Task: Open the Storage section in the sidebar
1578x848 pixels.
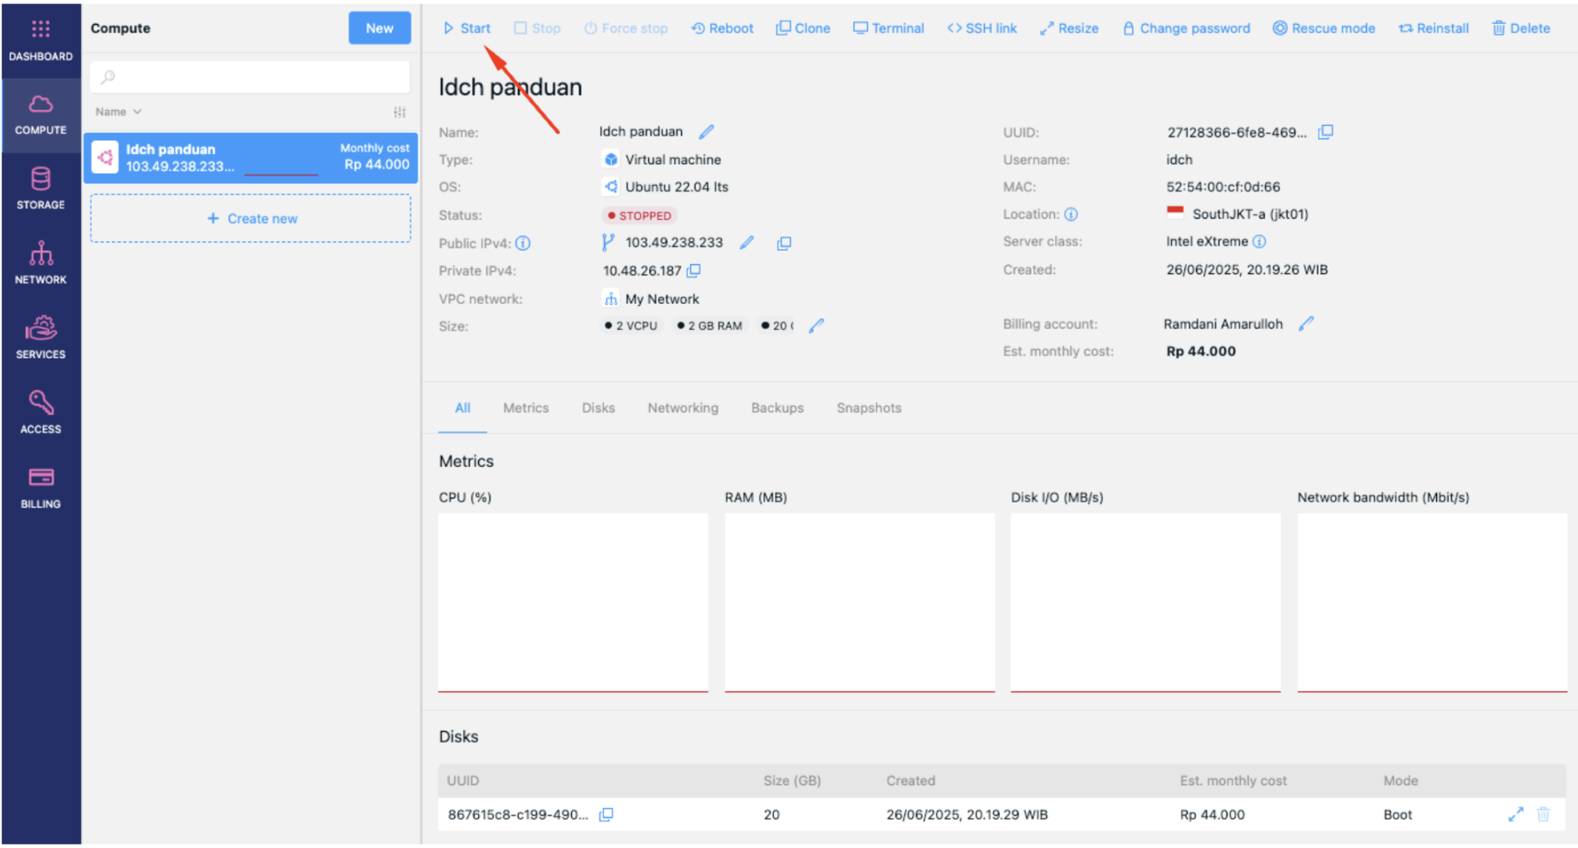Action: 41,189
